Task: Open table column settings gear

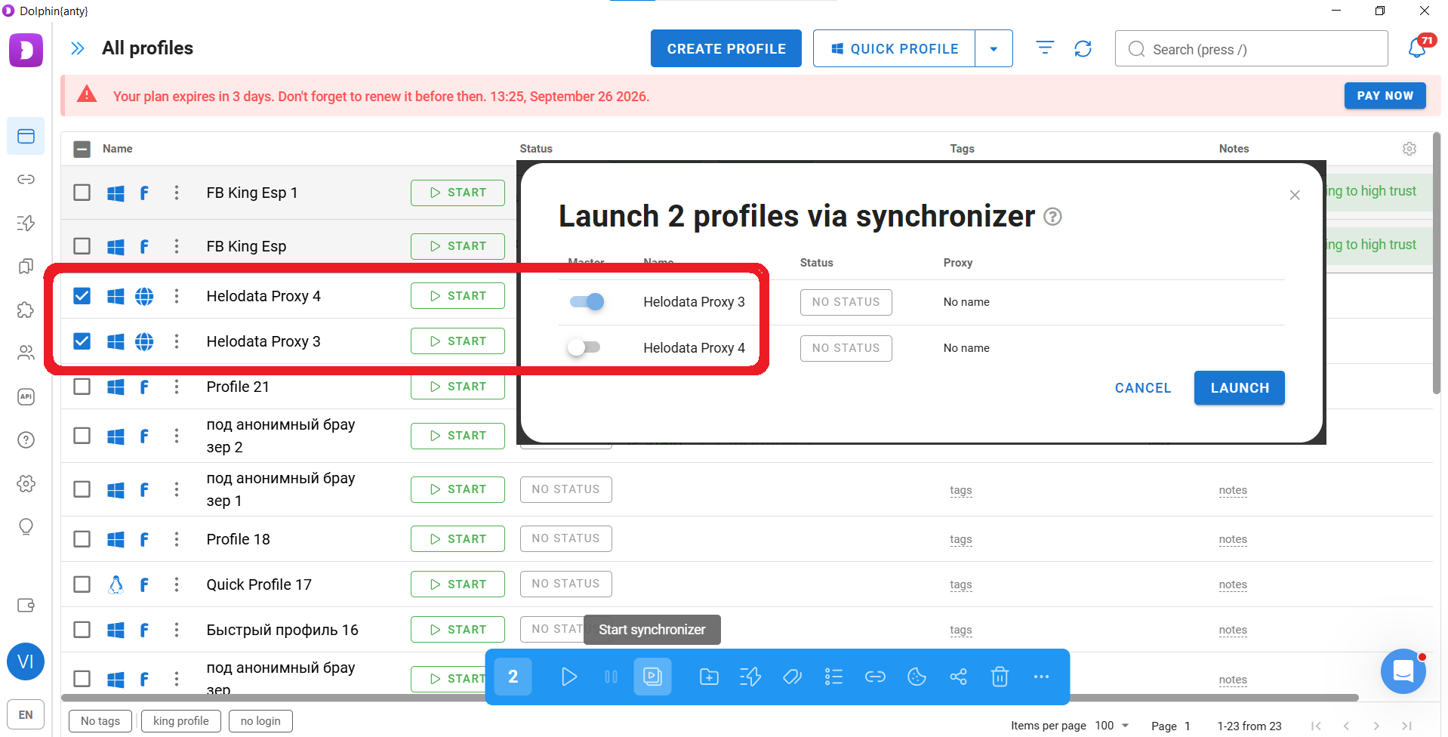Action: (x=1409, y=149)
